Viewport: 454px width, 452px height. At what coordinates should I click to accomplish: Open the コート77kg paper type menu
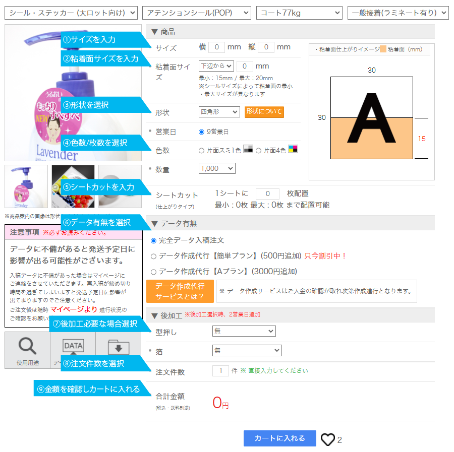299,13
